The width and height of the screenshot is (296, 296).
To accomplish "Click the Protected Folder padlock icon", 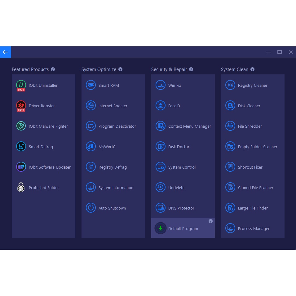I will 21,188.
